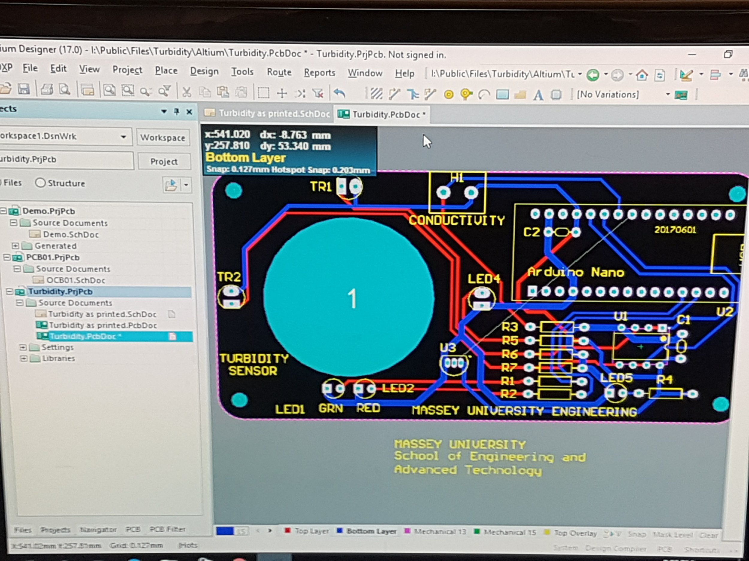Open the Reports menu
The image size is (749, 561).
(319, 73)
